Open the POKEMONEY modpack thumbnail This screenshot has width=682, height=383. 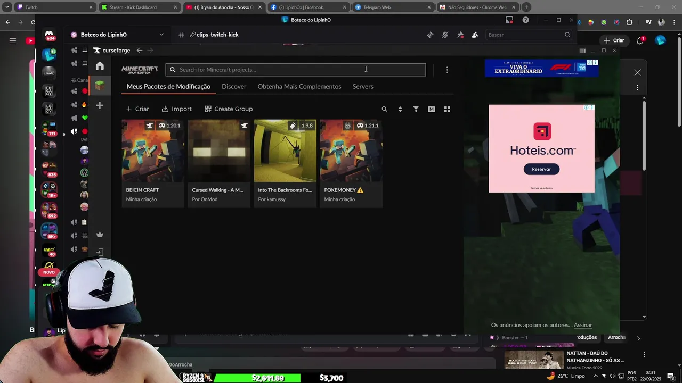pos(351,151)
